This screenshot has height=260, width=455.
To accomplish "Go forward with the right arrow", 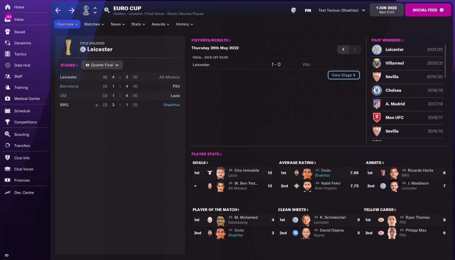I will (72, 10).
